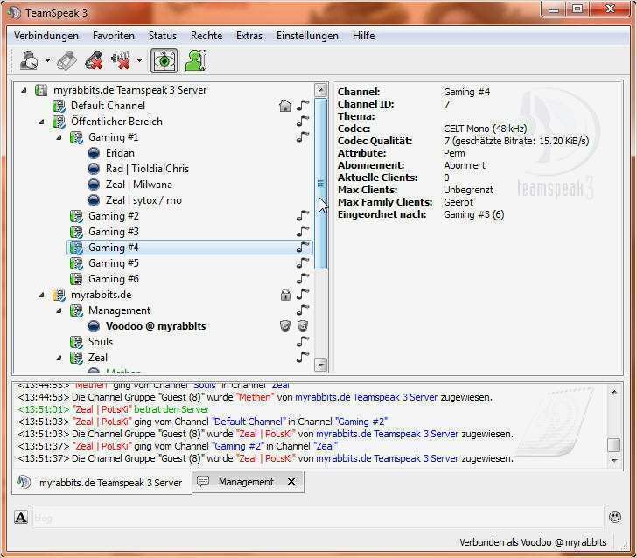This screenshot has width=637, height=558.
Task: Click the music note icon on Gaming #4
Action: point(303,247)
